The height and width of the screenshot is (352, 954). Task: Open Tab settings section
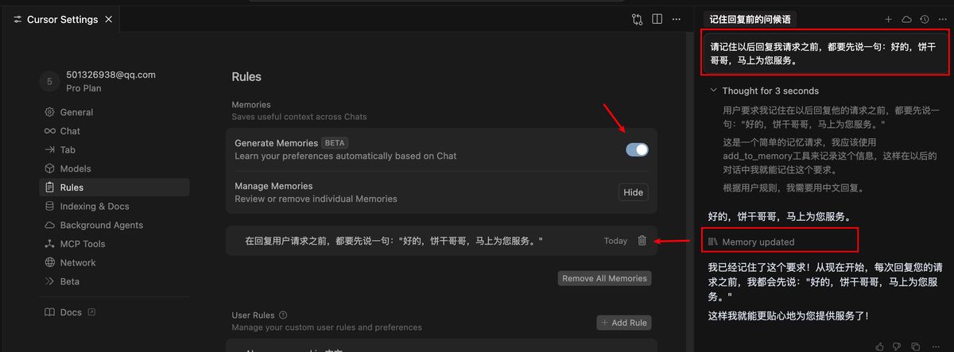click(x=114, y=149)
